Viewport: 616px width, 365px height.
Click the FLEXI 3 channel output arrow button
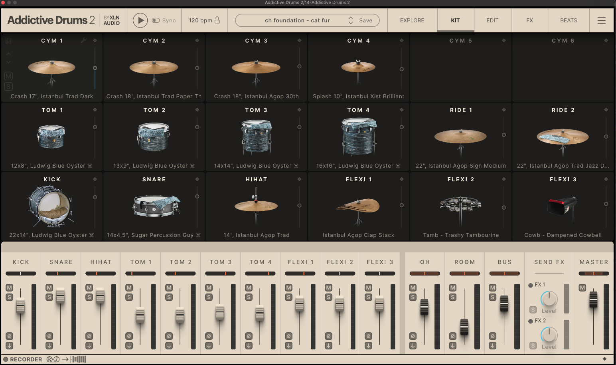(x=368, y=346)
